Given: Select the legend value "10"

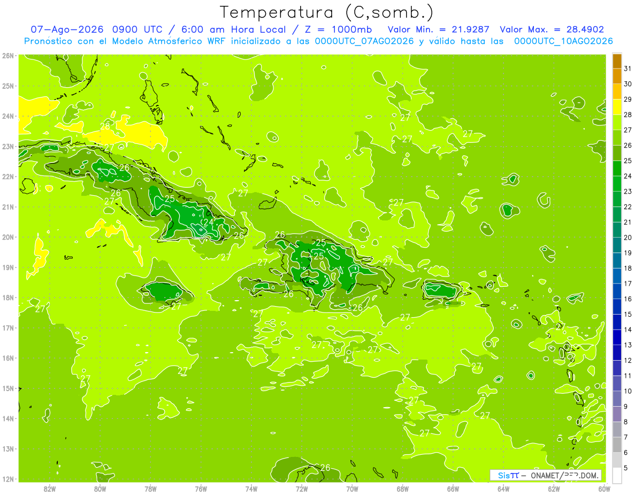Looking at the screenshot, I should (628, 391).
